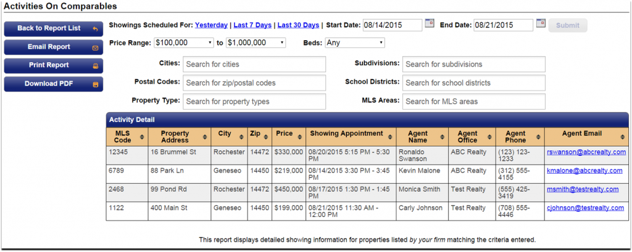This screenshot has width=632, height=252.
Task: Select the 08/21/2015 11:30 AM appointment cell
Action: pos(351,211)
